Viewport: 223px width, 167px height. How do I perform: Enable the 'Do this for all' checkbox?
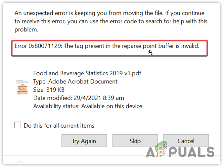point(18,125)
